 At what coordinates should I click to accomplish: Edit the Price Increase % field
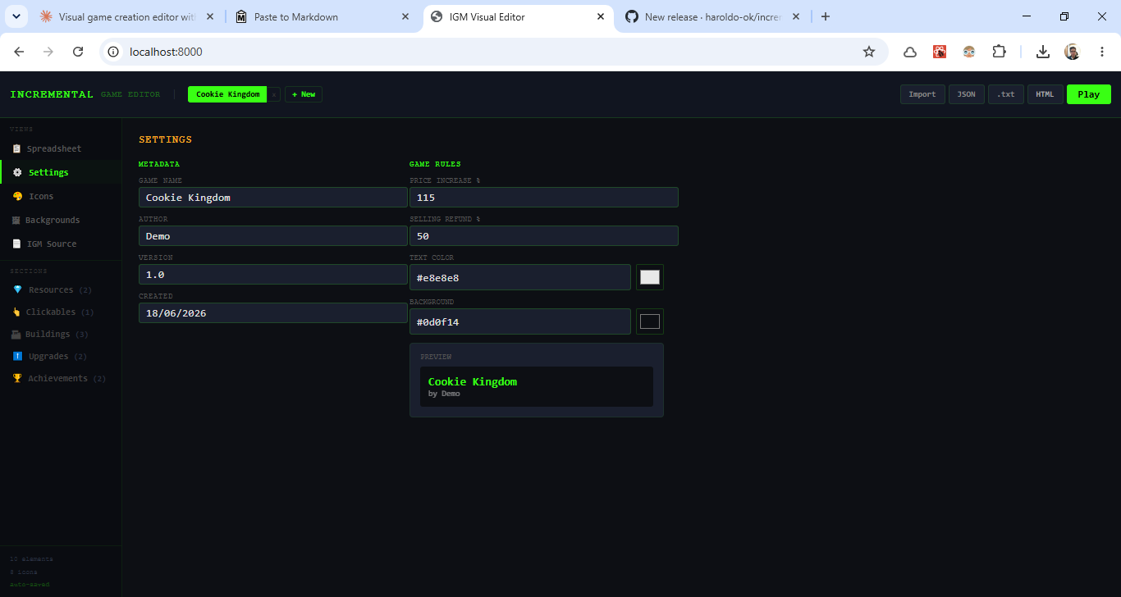(x=544, y=197)
